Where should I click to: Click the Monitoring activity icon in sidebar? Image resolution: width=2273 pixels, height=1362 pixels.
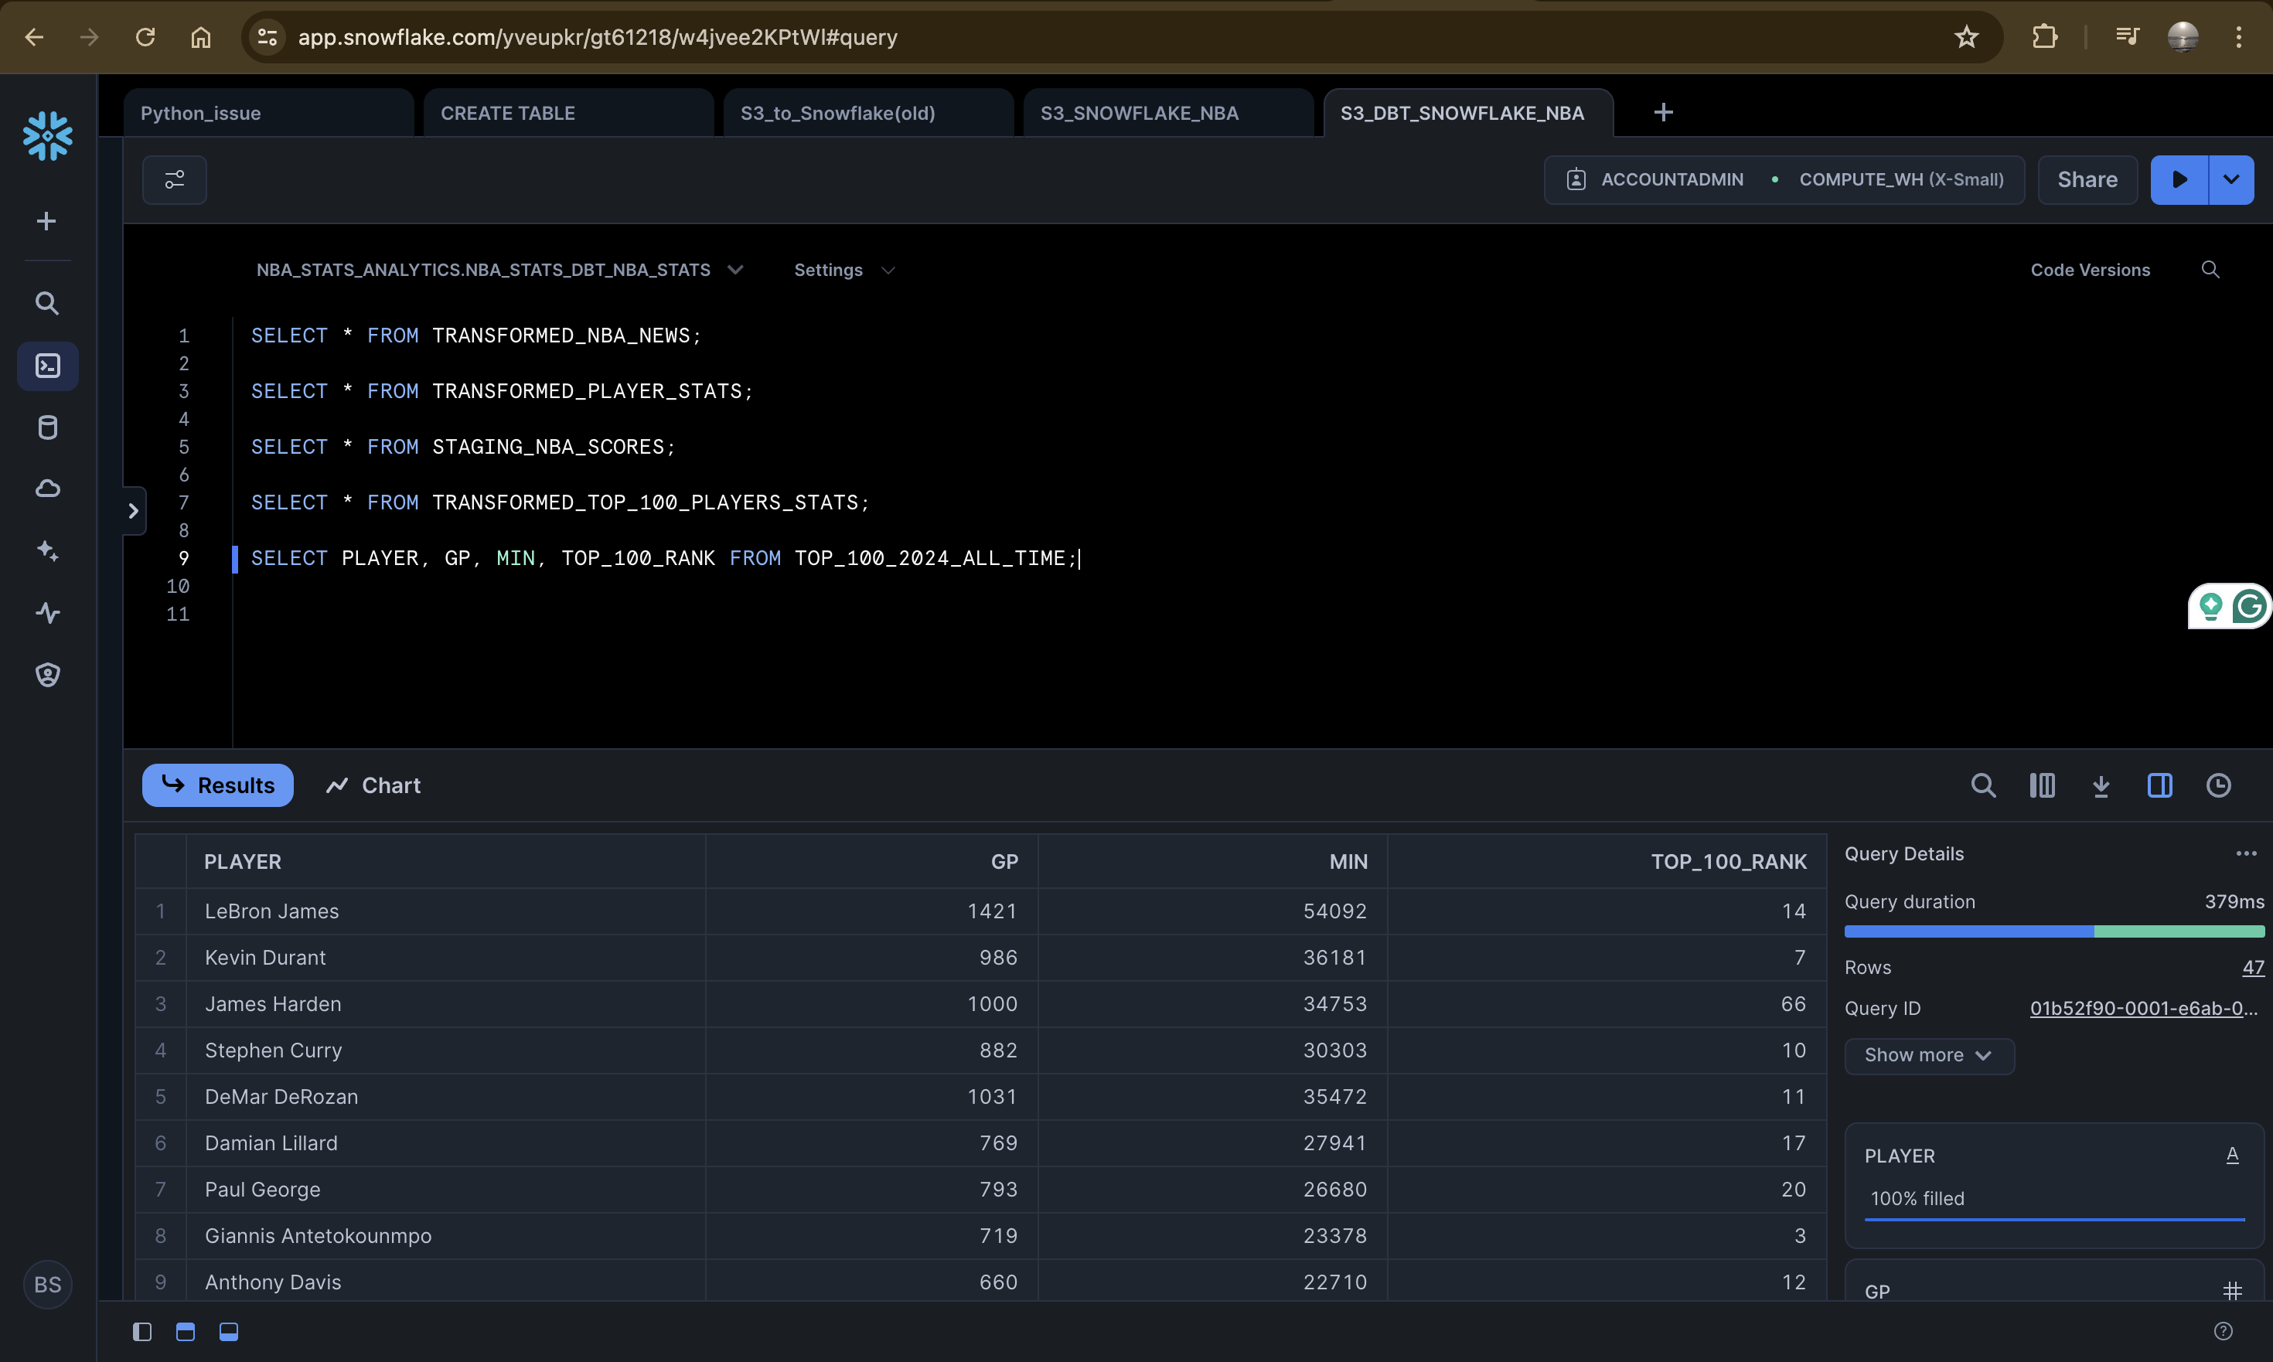click(x=48, y=613)
